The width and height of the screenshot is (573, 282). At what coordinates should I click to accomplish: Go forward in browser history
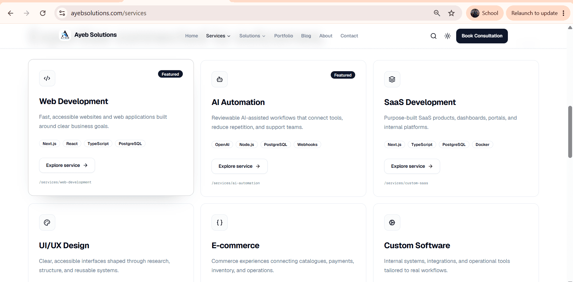tap(27, 13)
